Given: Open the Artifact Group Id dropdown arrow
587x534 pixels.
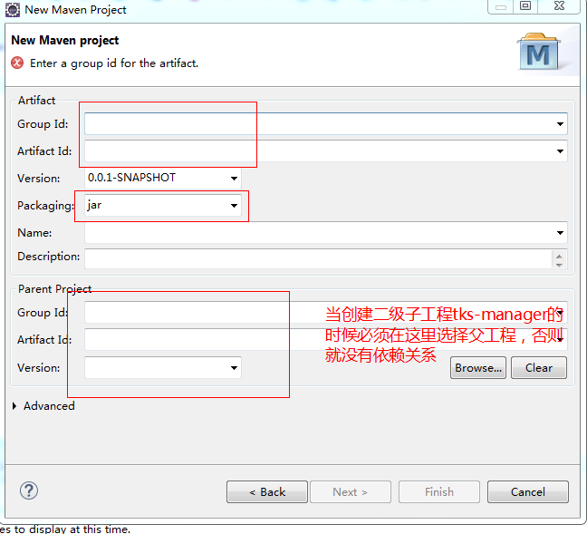Looking at the screenshot, I should (x=560, y=124).
